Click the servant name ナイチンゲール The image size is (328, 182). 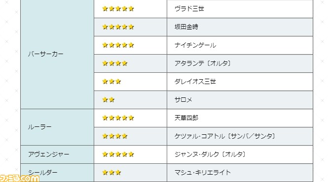click(195, 45)
